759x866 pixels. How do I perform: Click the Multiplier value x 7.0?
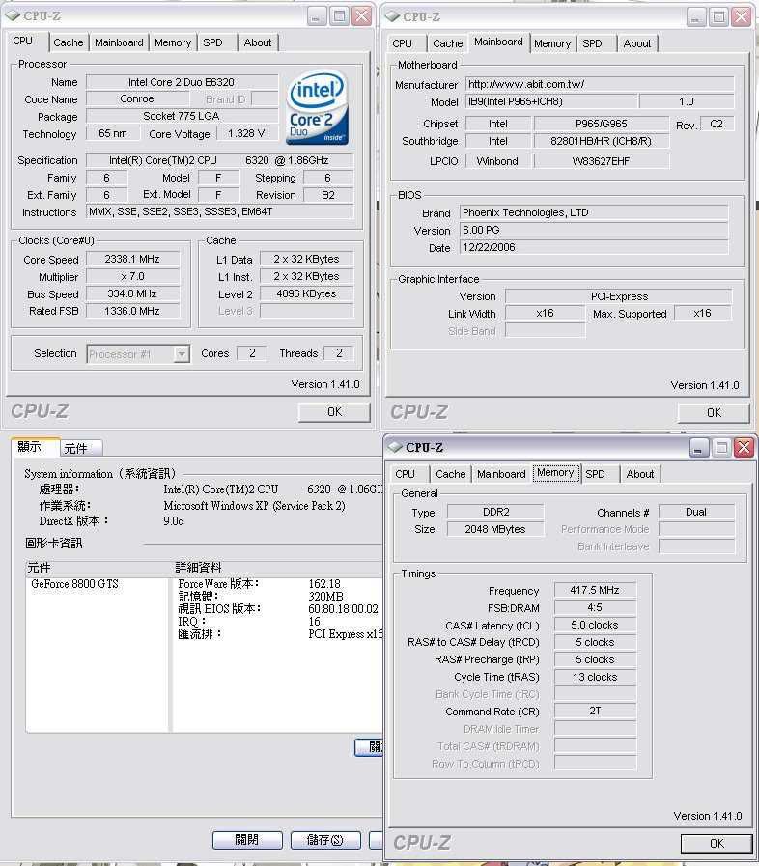pyautogui.click(x=132, y=276)
